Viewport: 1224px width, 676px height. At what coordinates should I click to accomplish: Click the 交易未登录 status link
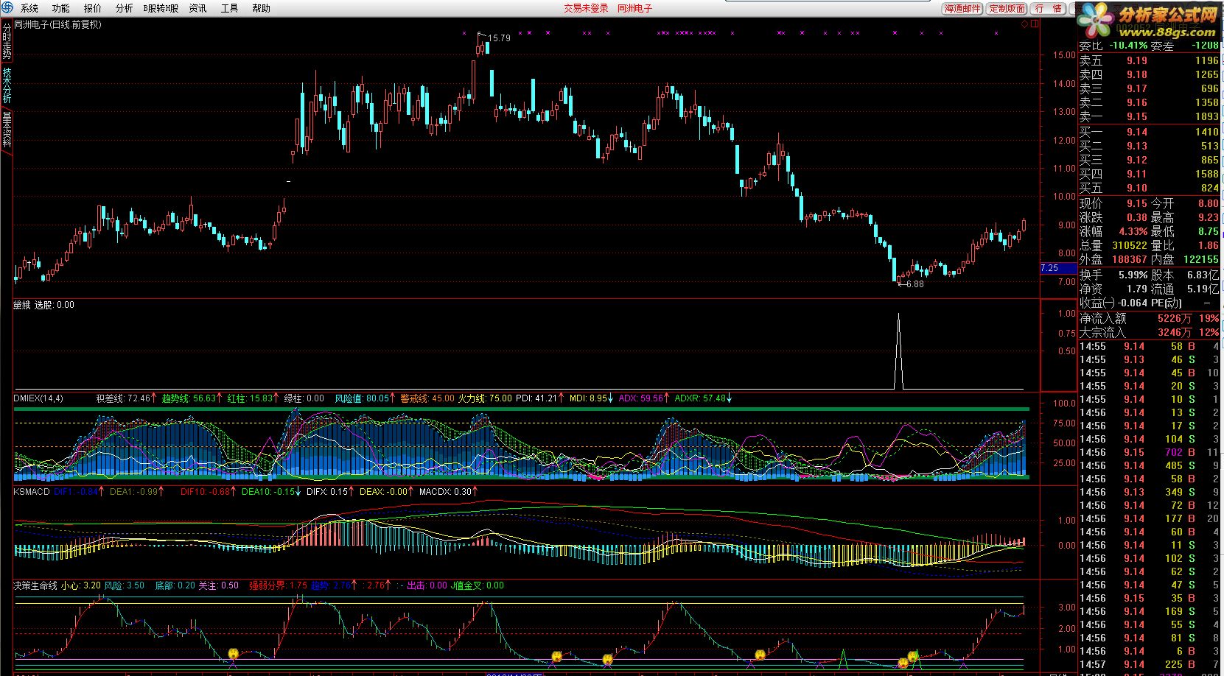pyautogui.click(x=586, y=8)
